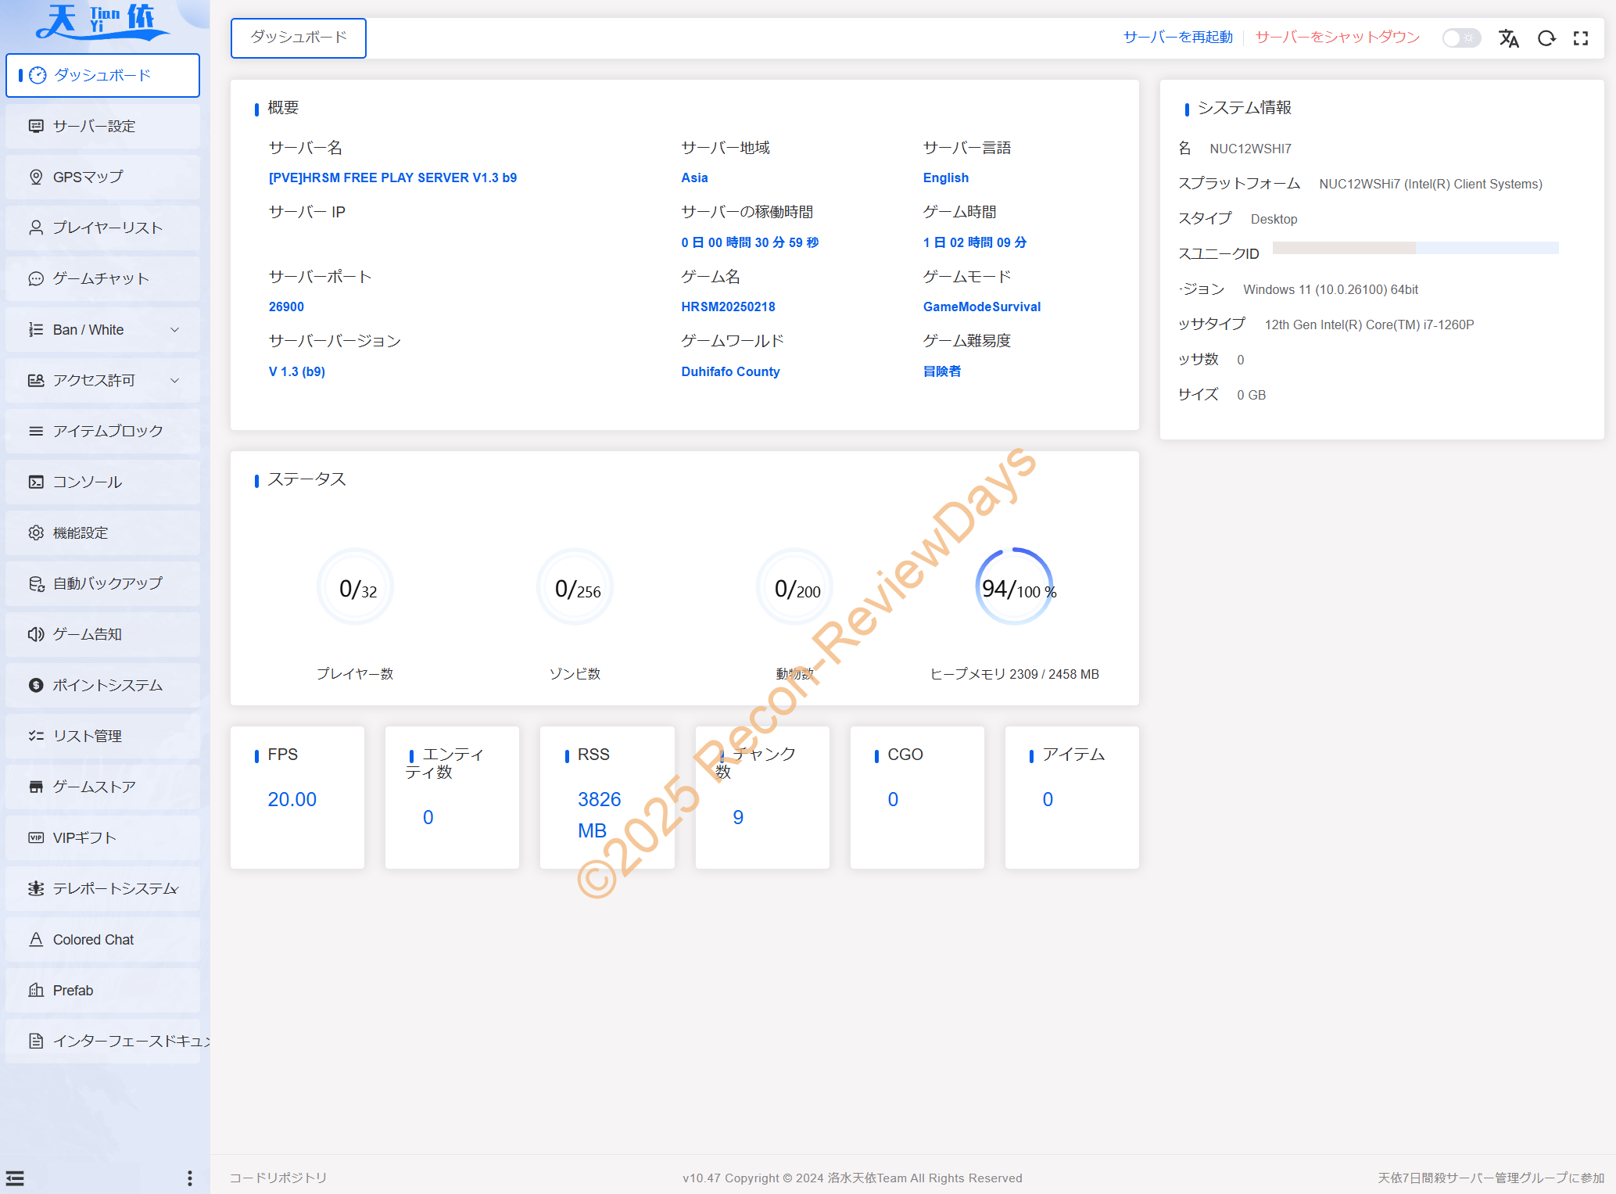Click the FPS 20.00 stat card

tap(297, 797)
